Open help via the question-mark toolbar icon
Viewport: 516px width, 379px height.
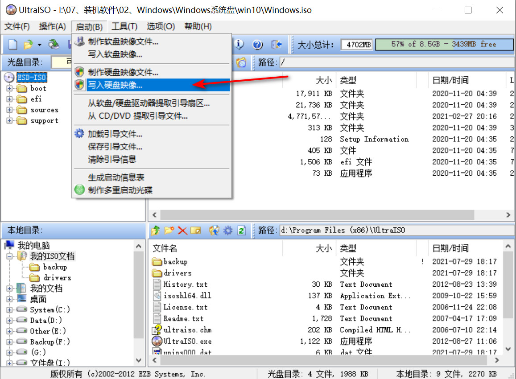click(x=257, y=44)
